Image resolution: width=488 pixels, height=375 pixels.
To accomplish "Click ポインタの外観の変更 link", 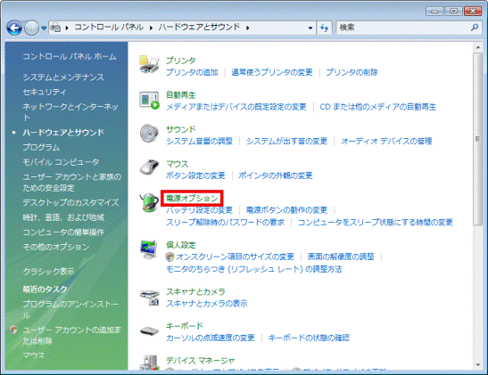I will (x=276, y=175).
